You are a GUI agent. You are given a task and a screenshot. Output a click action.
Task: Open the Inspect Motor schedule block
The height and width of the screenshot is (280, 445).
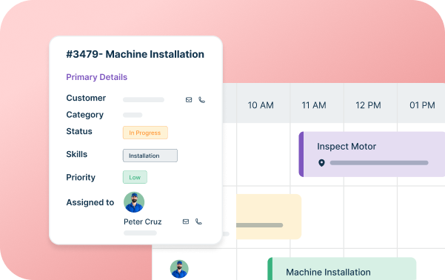tap(372, 154)
